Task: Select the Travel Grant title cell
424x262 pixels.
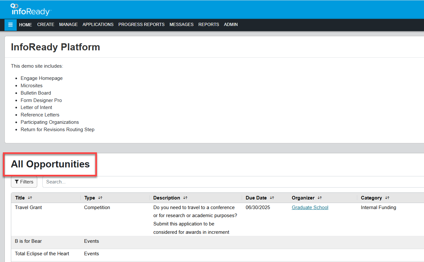Action: [x=28, y=207]
